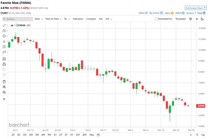Image resolution: width=208 pixels, height=139 pixels.
Task: Click the Full Screen Chart button
Action: coord(196,8)
